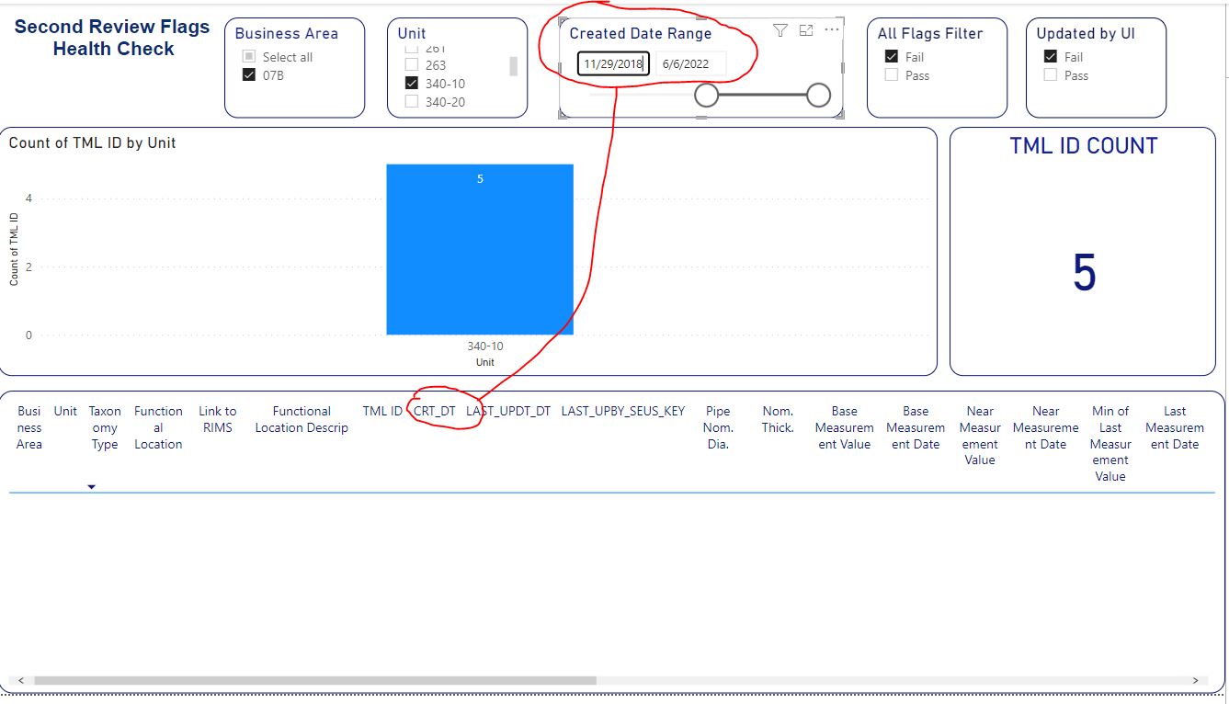The width and height of the screenshot is (1229, 704).
Task: Uncheck Fail in Updated by UI
Action: click(x=1050, y=57)
